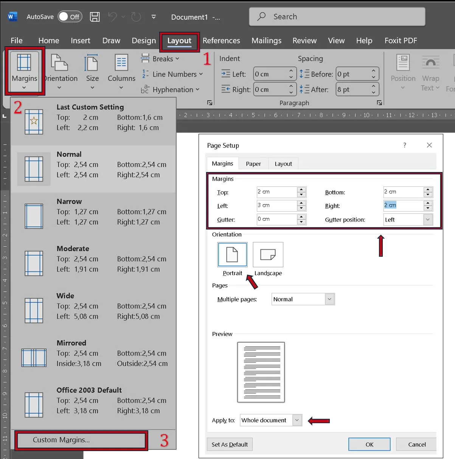Click the Gutter value field
This screenshot has width=455, height=459.
pyautogui.click(x=277, y=219)
